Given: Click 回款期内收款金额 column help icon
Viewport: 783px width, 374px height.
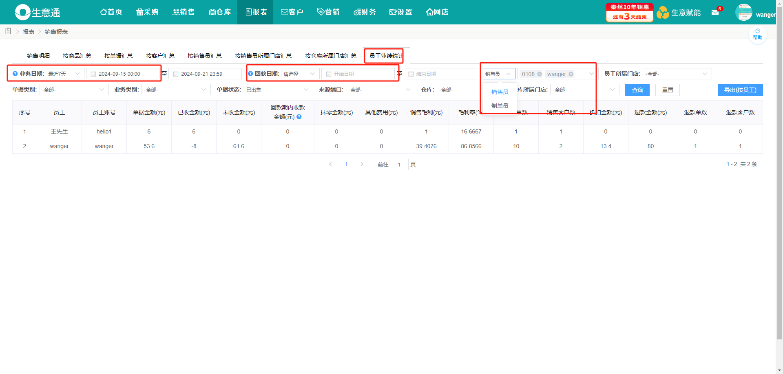Looking at the screenshot, I should pyautogui.click(x=299, y=117).
